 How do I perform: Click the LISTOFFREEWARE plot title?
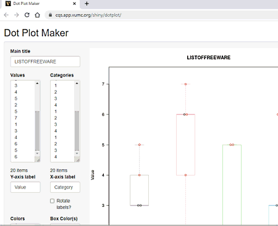point(209,58)
